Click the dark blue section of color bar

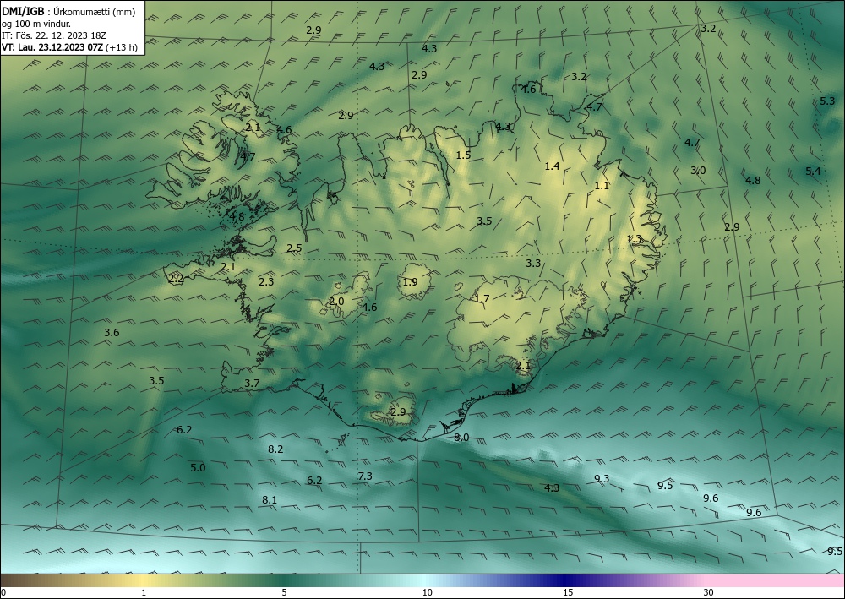click(x=566, y=580)
